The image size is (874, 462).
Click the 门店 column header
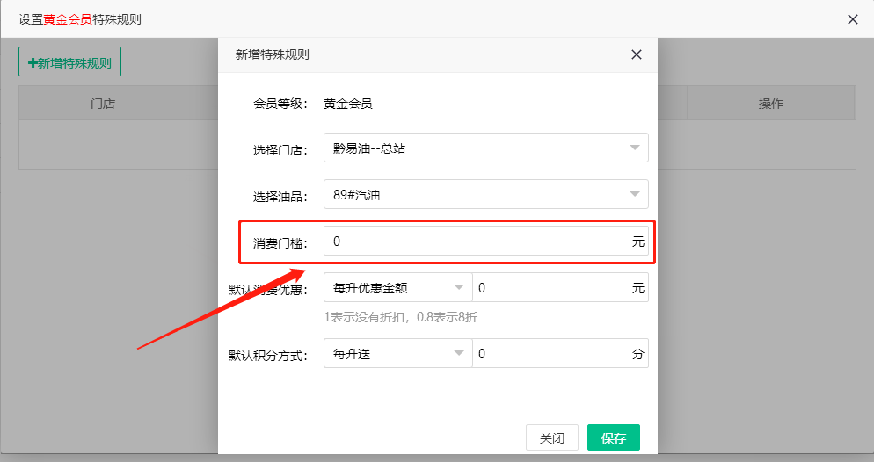point(103,104)
